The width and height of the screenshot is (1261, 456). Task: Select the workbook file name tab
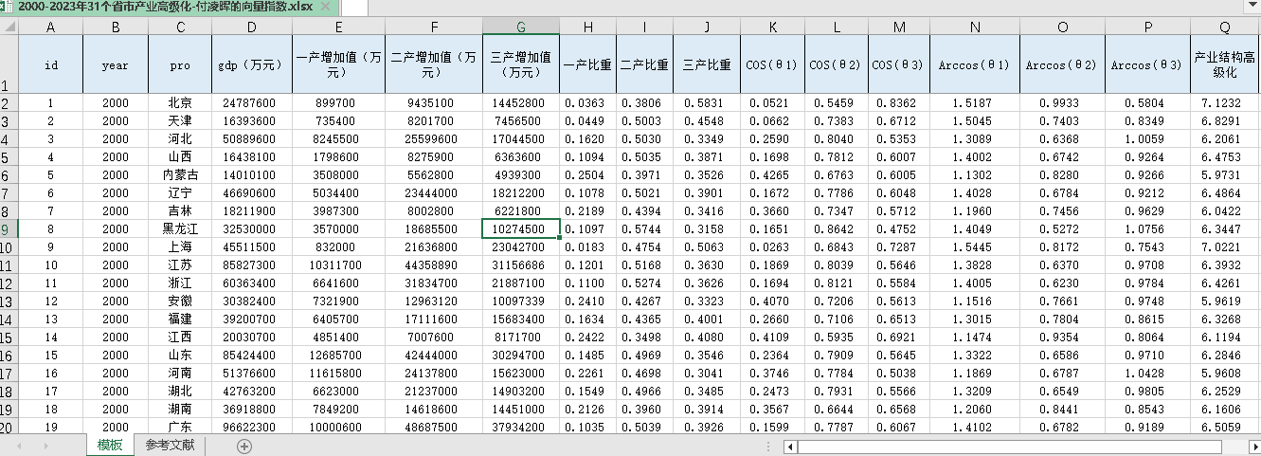[171, 7]
